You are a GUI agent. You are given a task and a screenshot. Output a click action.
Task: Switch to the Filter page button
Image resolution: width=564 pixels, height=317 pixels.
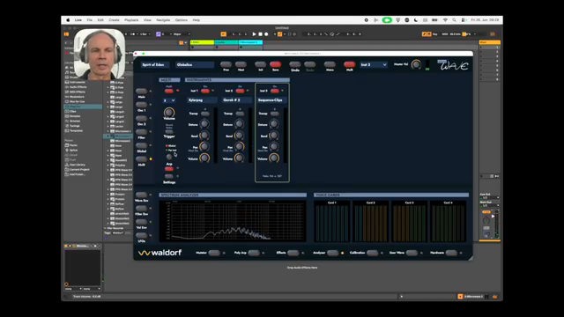141,132
